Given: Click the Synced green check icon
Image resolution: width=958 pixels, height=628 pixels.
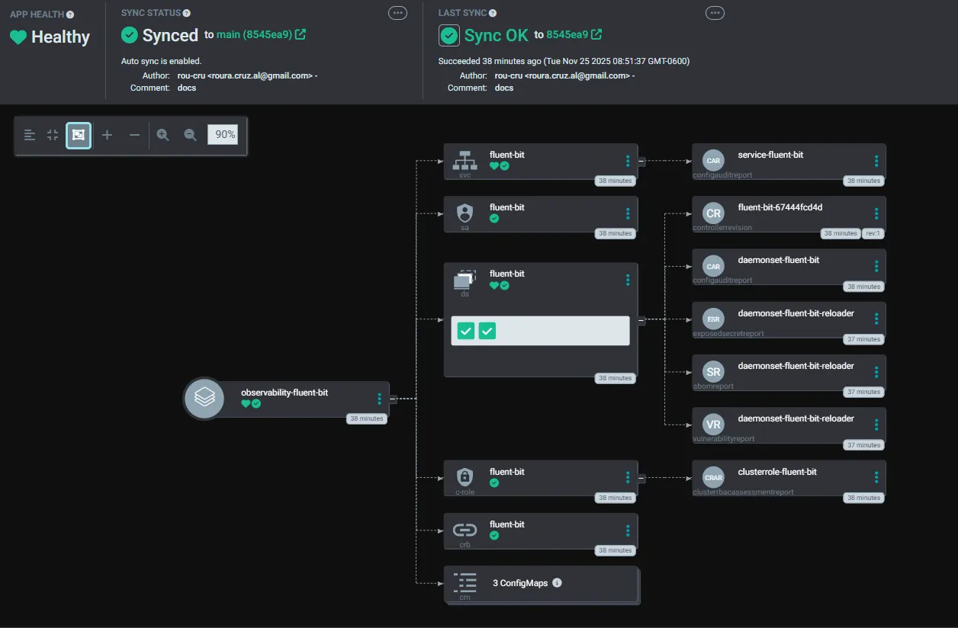Looking at the screenshot, I should click(130, 35).
